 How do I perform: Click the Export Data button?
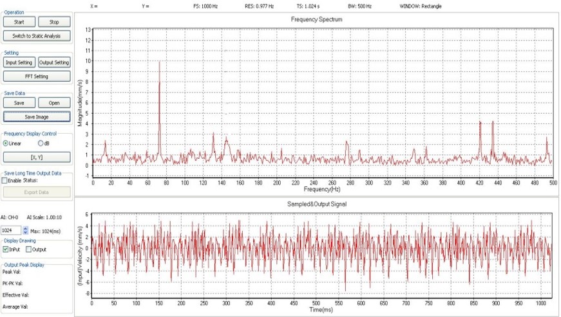tap(36, 192)
